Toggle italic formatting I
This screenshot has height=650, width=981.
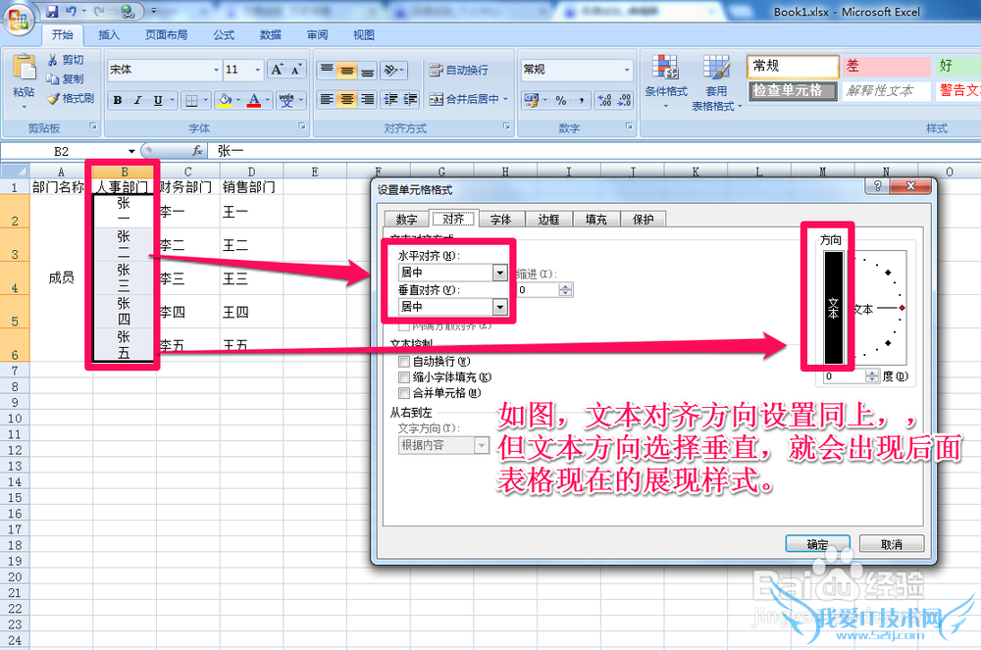click(x=137, y=100)
